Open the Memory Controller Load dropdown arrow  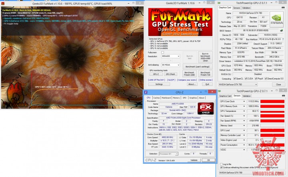244,135
